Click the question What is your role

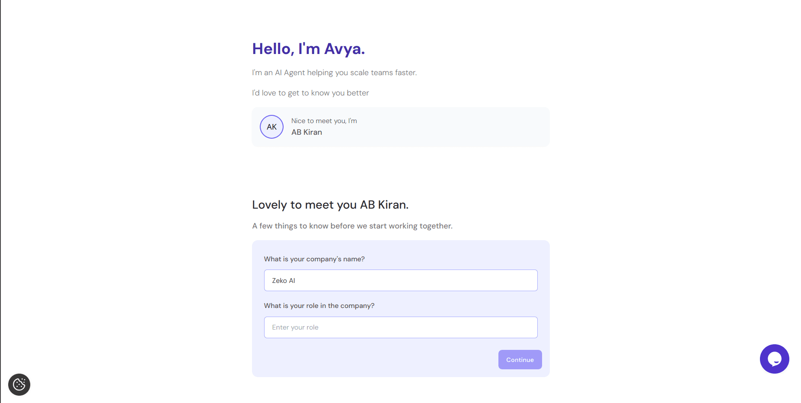(x=319, y=305)
